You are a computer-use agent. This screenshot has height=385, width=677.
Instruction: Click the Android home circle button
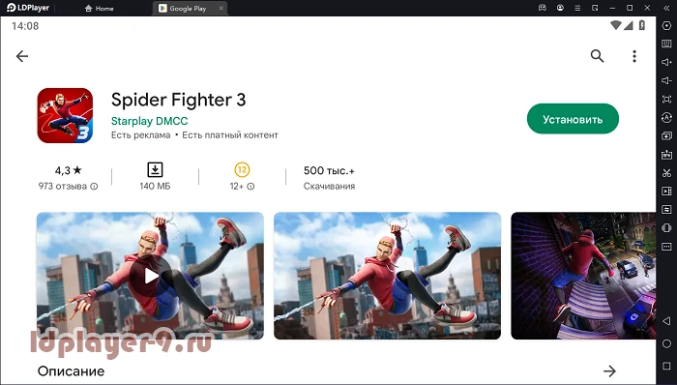coord(666,344)
